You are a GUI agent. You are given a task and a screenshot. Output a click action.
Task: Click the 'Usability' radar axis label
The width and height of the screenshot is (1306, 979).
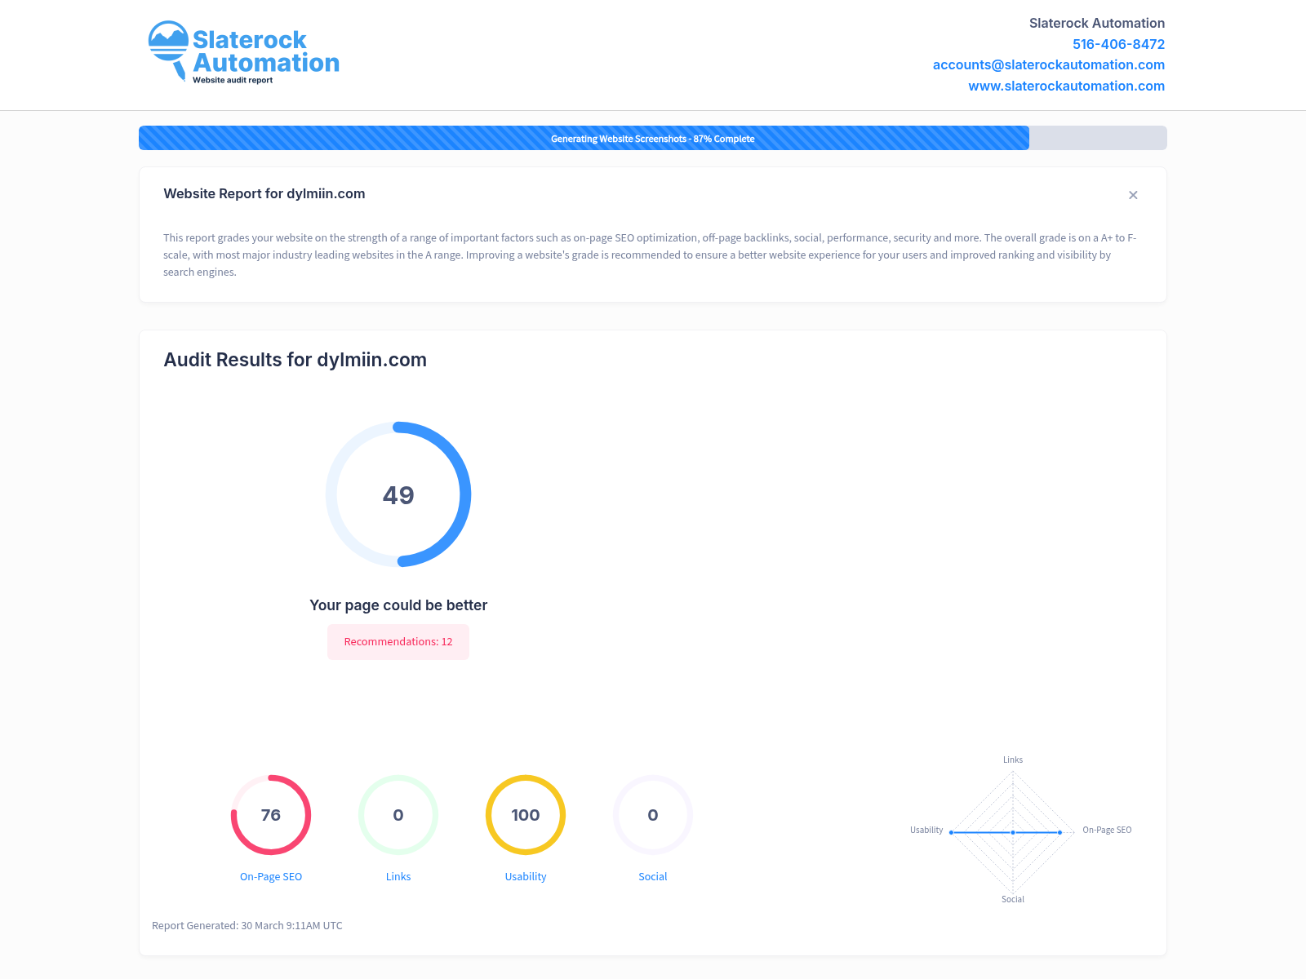pos(926,830)
